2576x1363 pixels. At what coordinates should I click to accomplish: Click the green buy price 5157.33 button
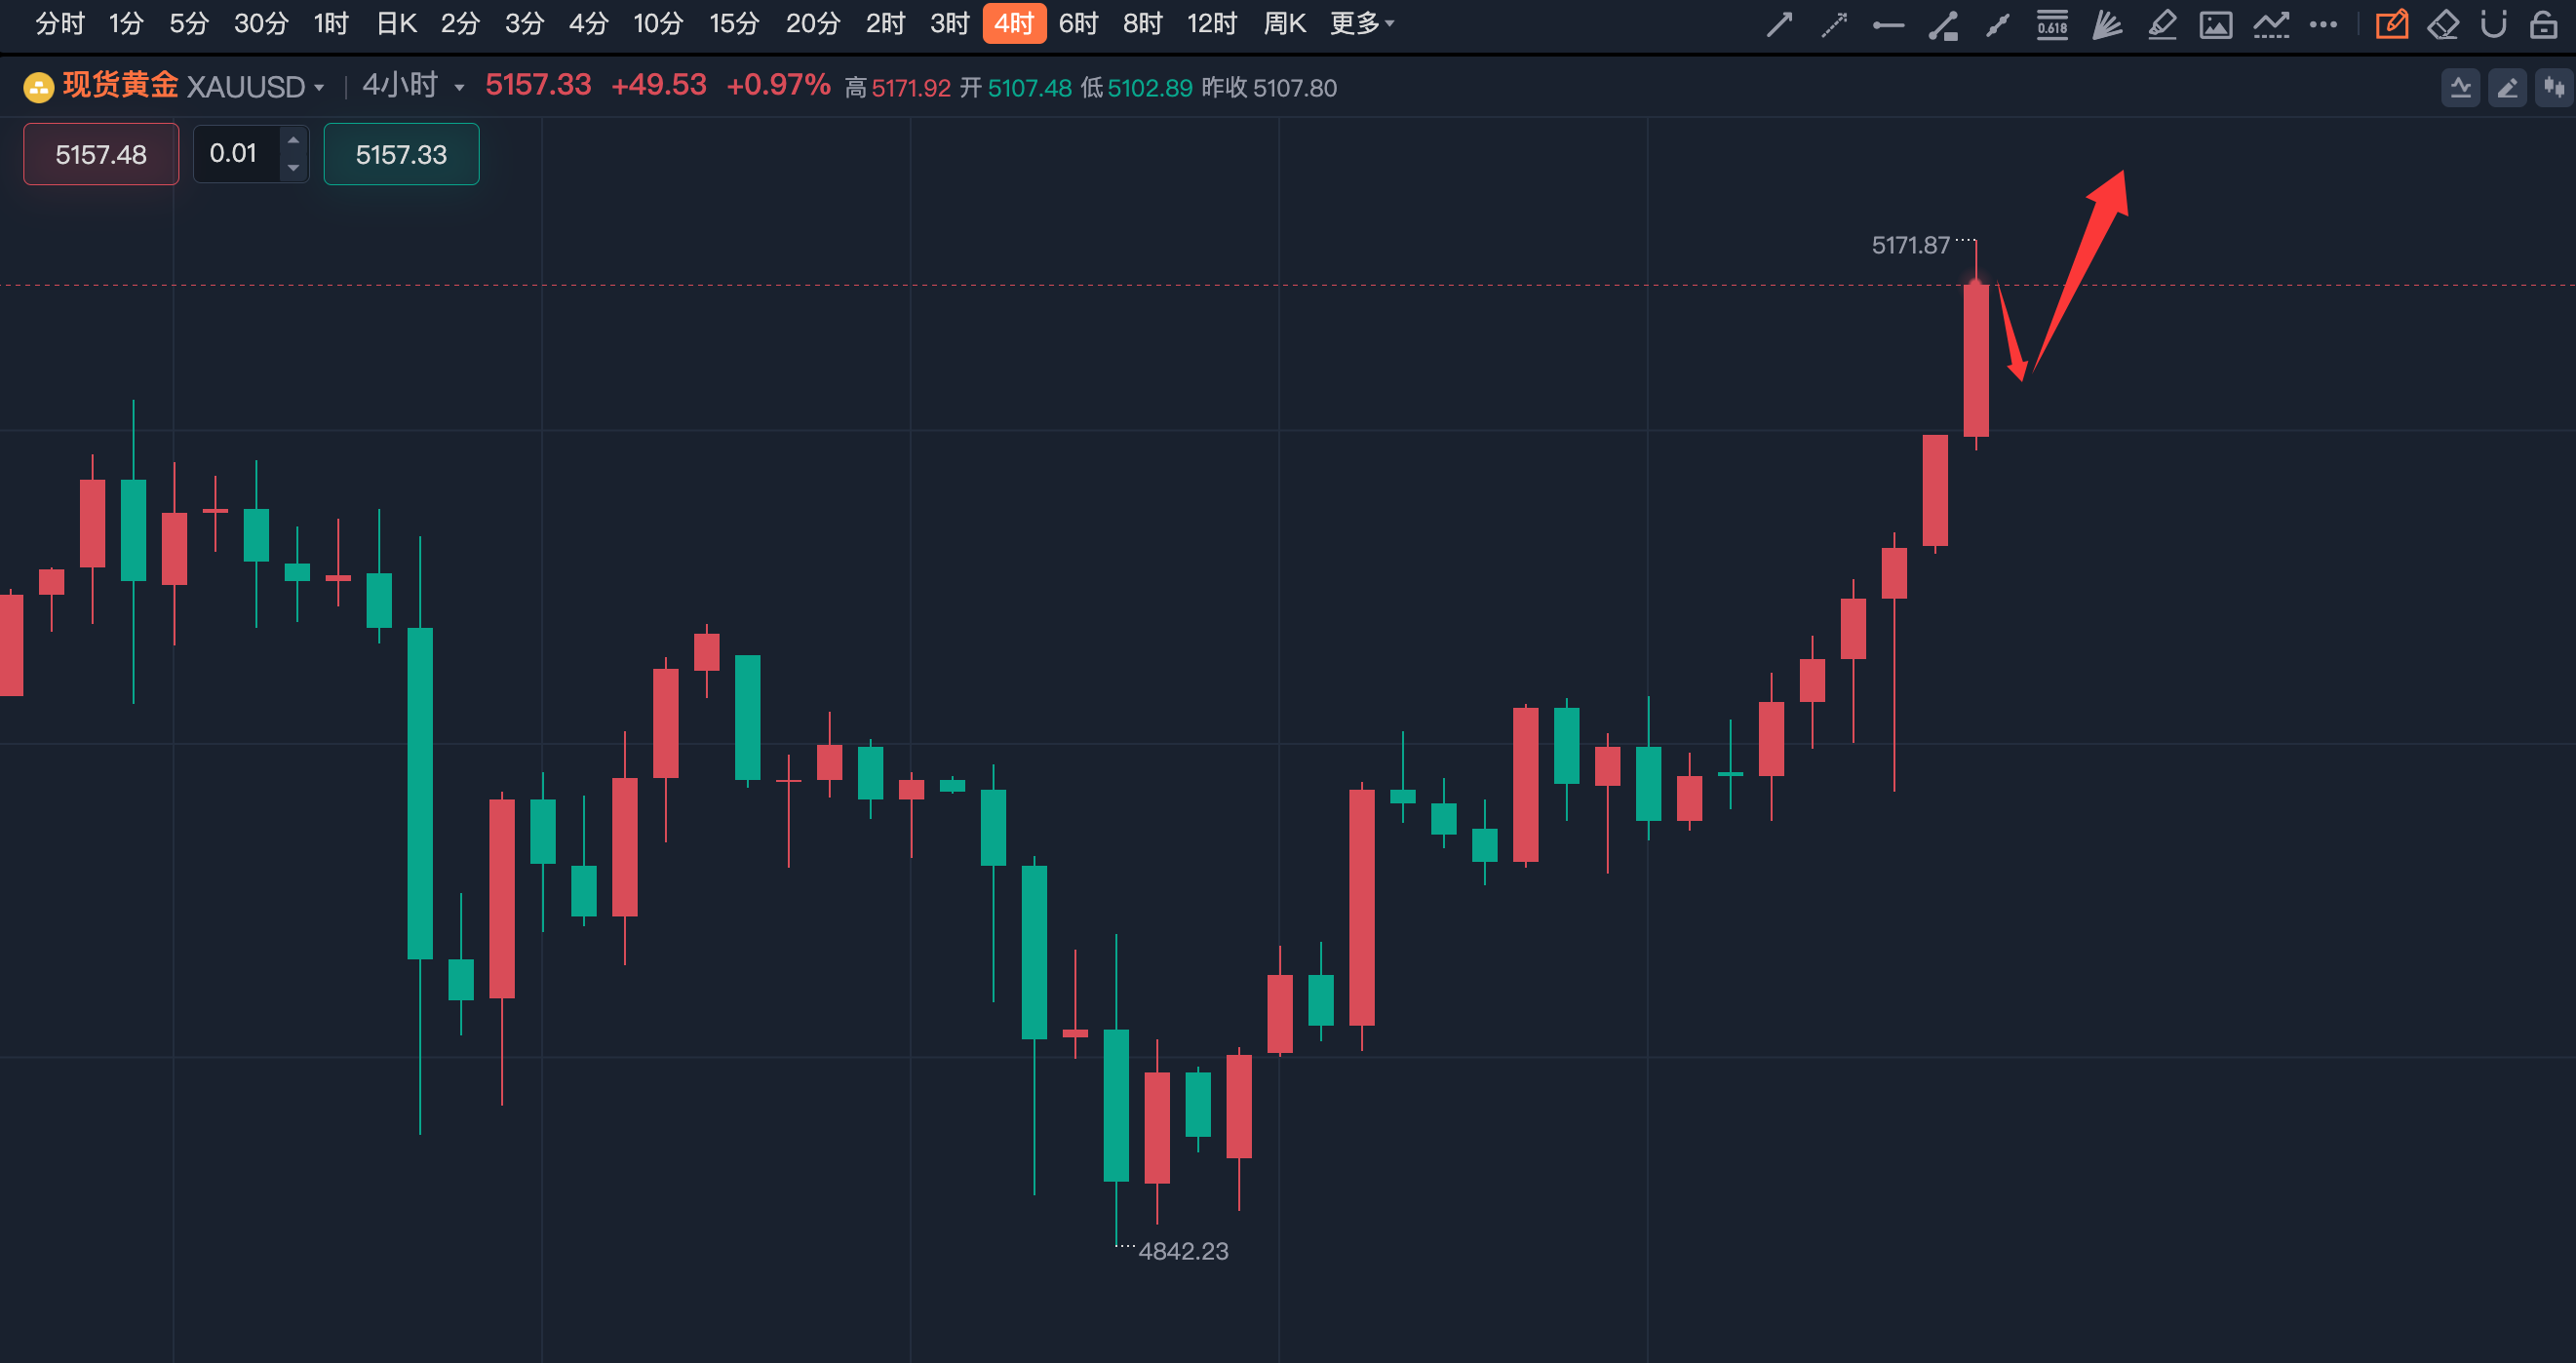401,154
